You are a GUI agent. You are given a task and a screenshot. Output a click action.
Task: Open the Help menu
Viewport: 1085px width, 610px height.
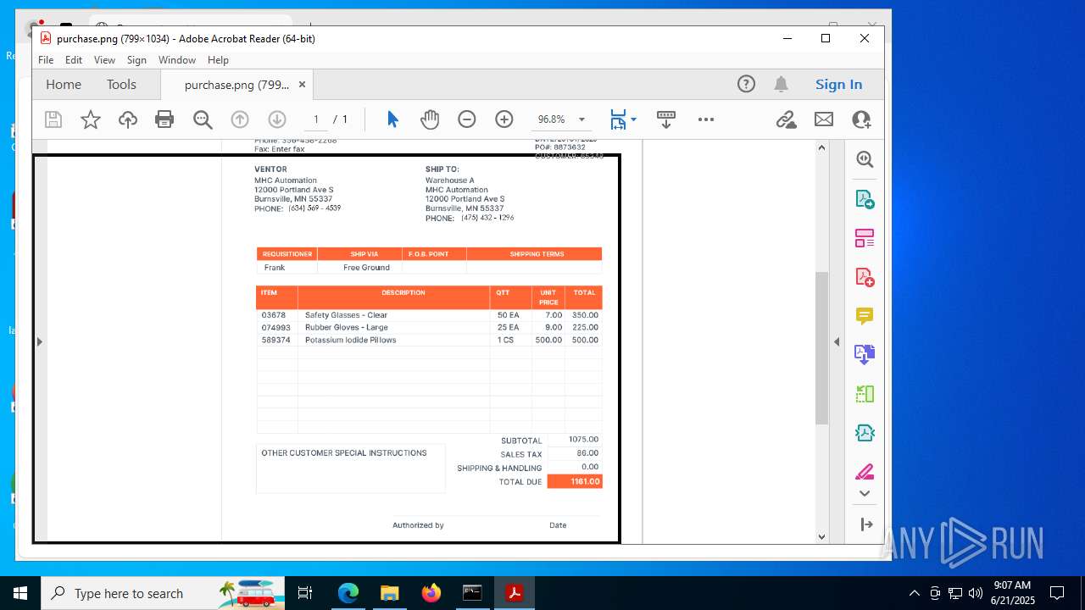click(218, 60)
